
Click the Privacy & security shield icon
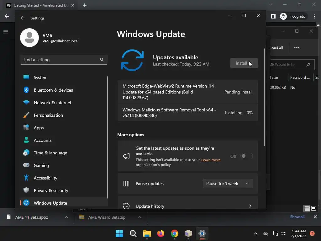click(26, 190)
